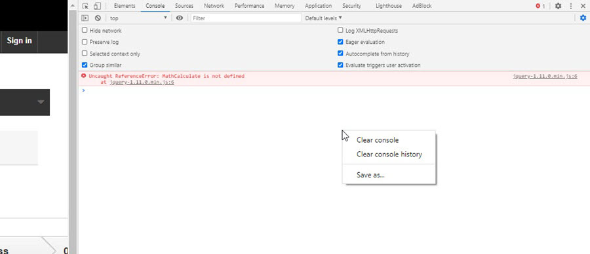Open jquery-1.11.0.min.js:6 link at right
590x254 pixels.
pos(545,77)
